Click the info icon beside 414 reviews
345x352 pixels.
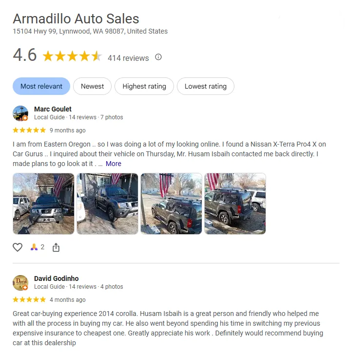[x=158, y=57]
